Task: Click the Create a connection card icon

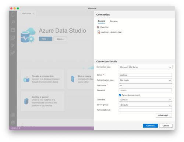Action: (26, 79)
